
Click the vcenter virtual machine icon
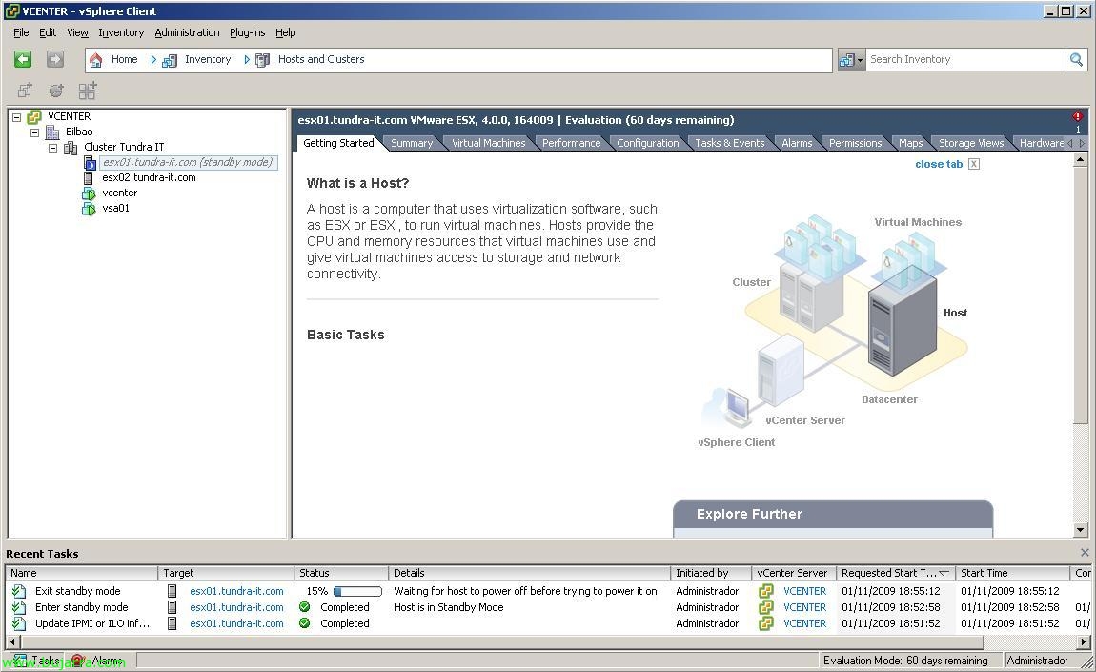click(89, 193)
